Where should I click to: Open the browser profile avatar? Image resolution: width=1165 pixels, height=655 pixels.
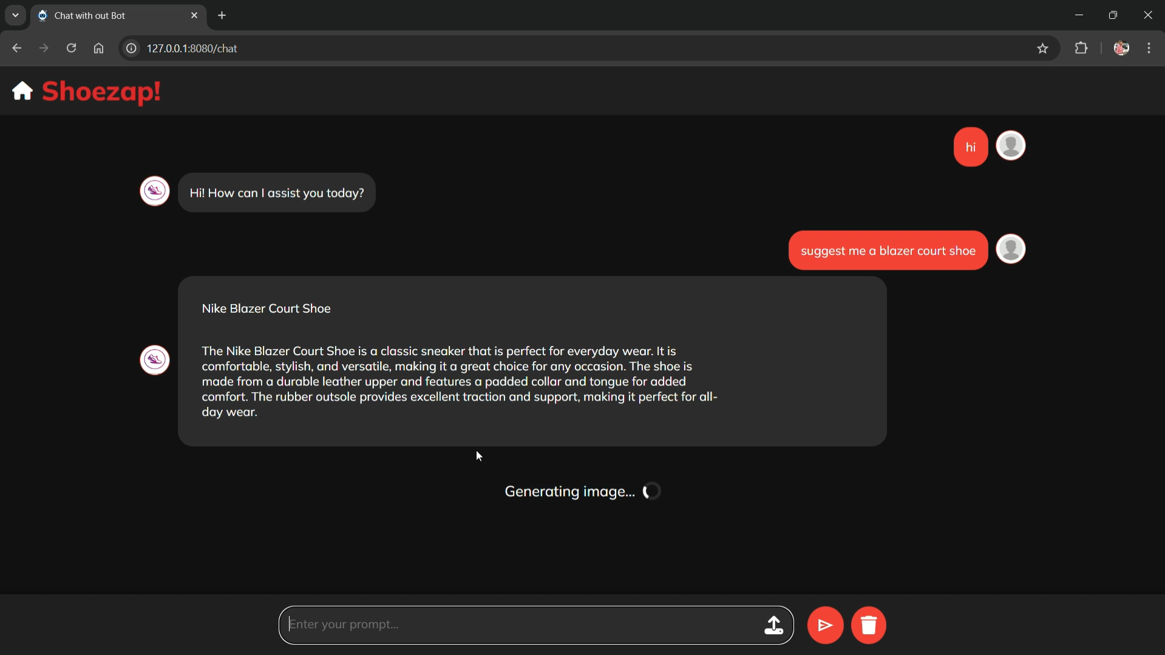[x=1121, y=49]
